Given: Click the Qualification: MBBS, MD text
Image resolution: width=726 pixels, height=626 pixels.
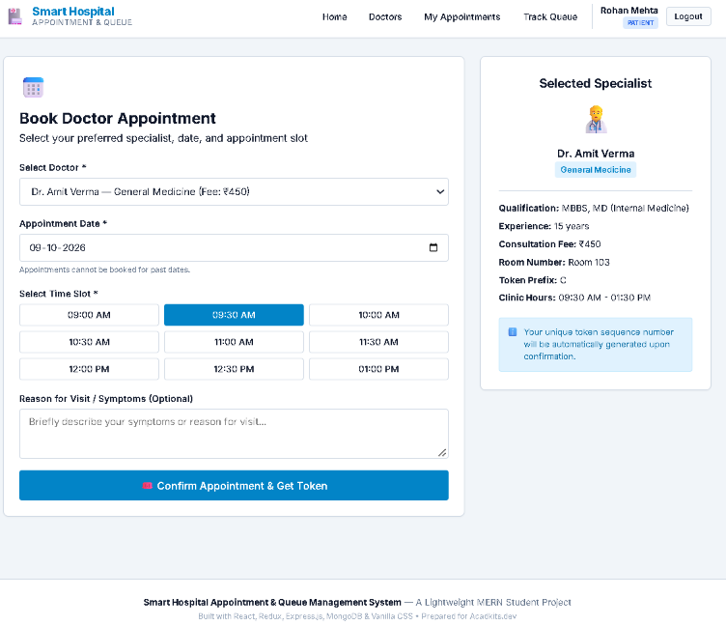Looking at the screenshot, I should point(594,208).
